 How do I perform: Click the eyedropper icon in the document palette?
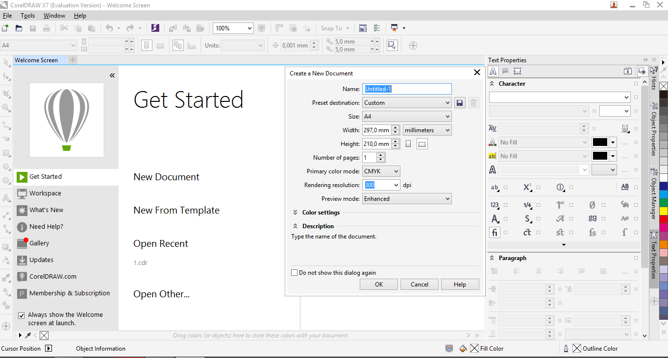(28, 335)
